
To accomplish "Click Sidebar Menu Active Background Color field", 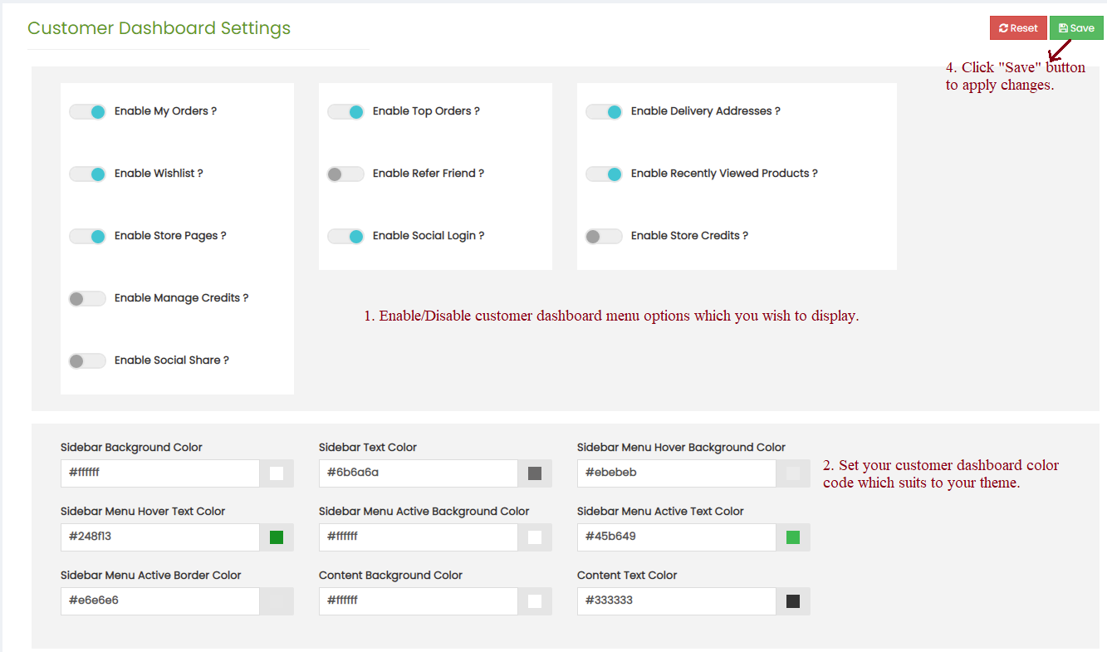I will coord(419,537).
